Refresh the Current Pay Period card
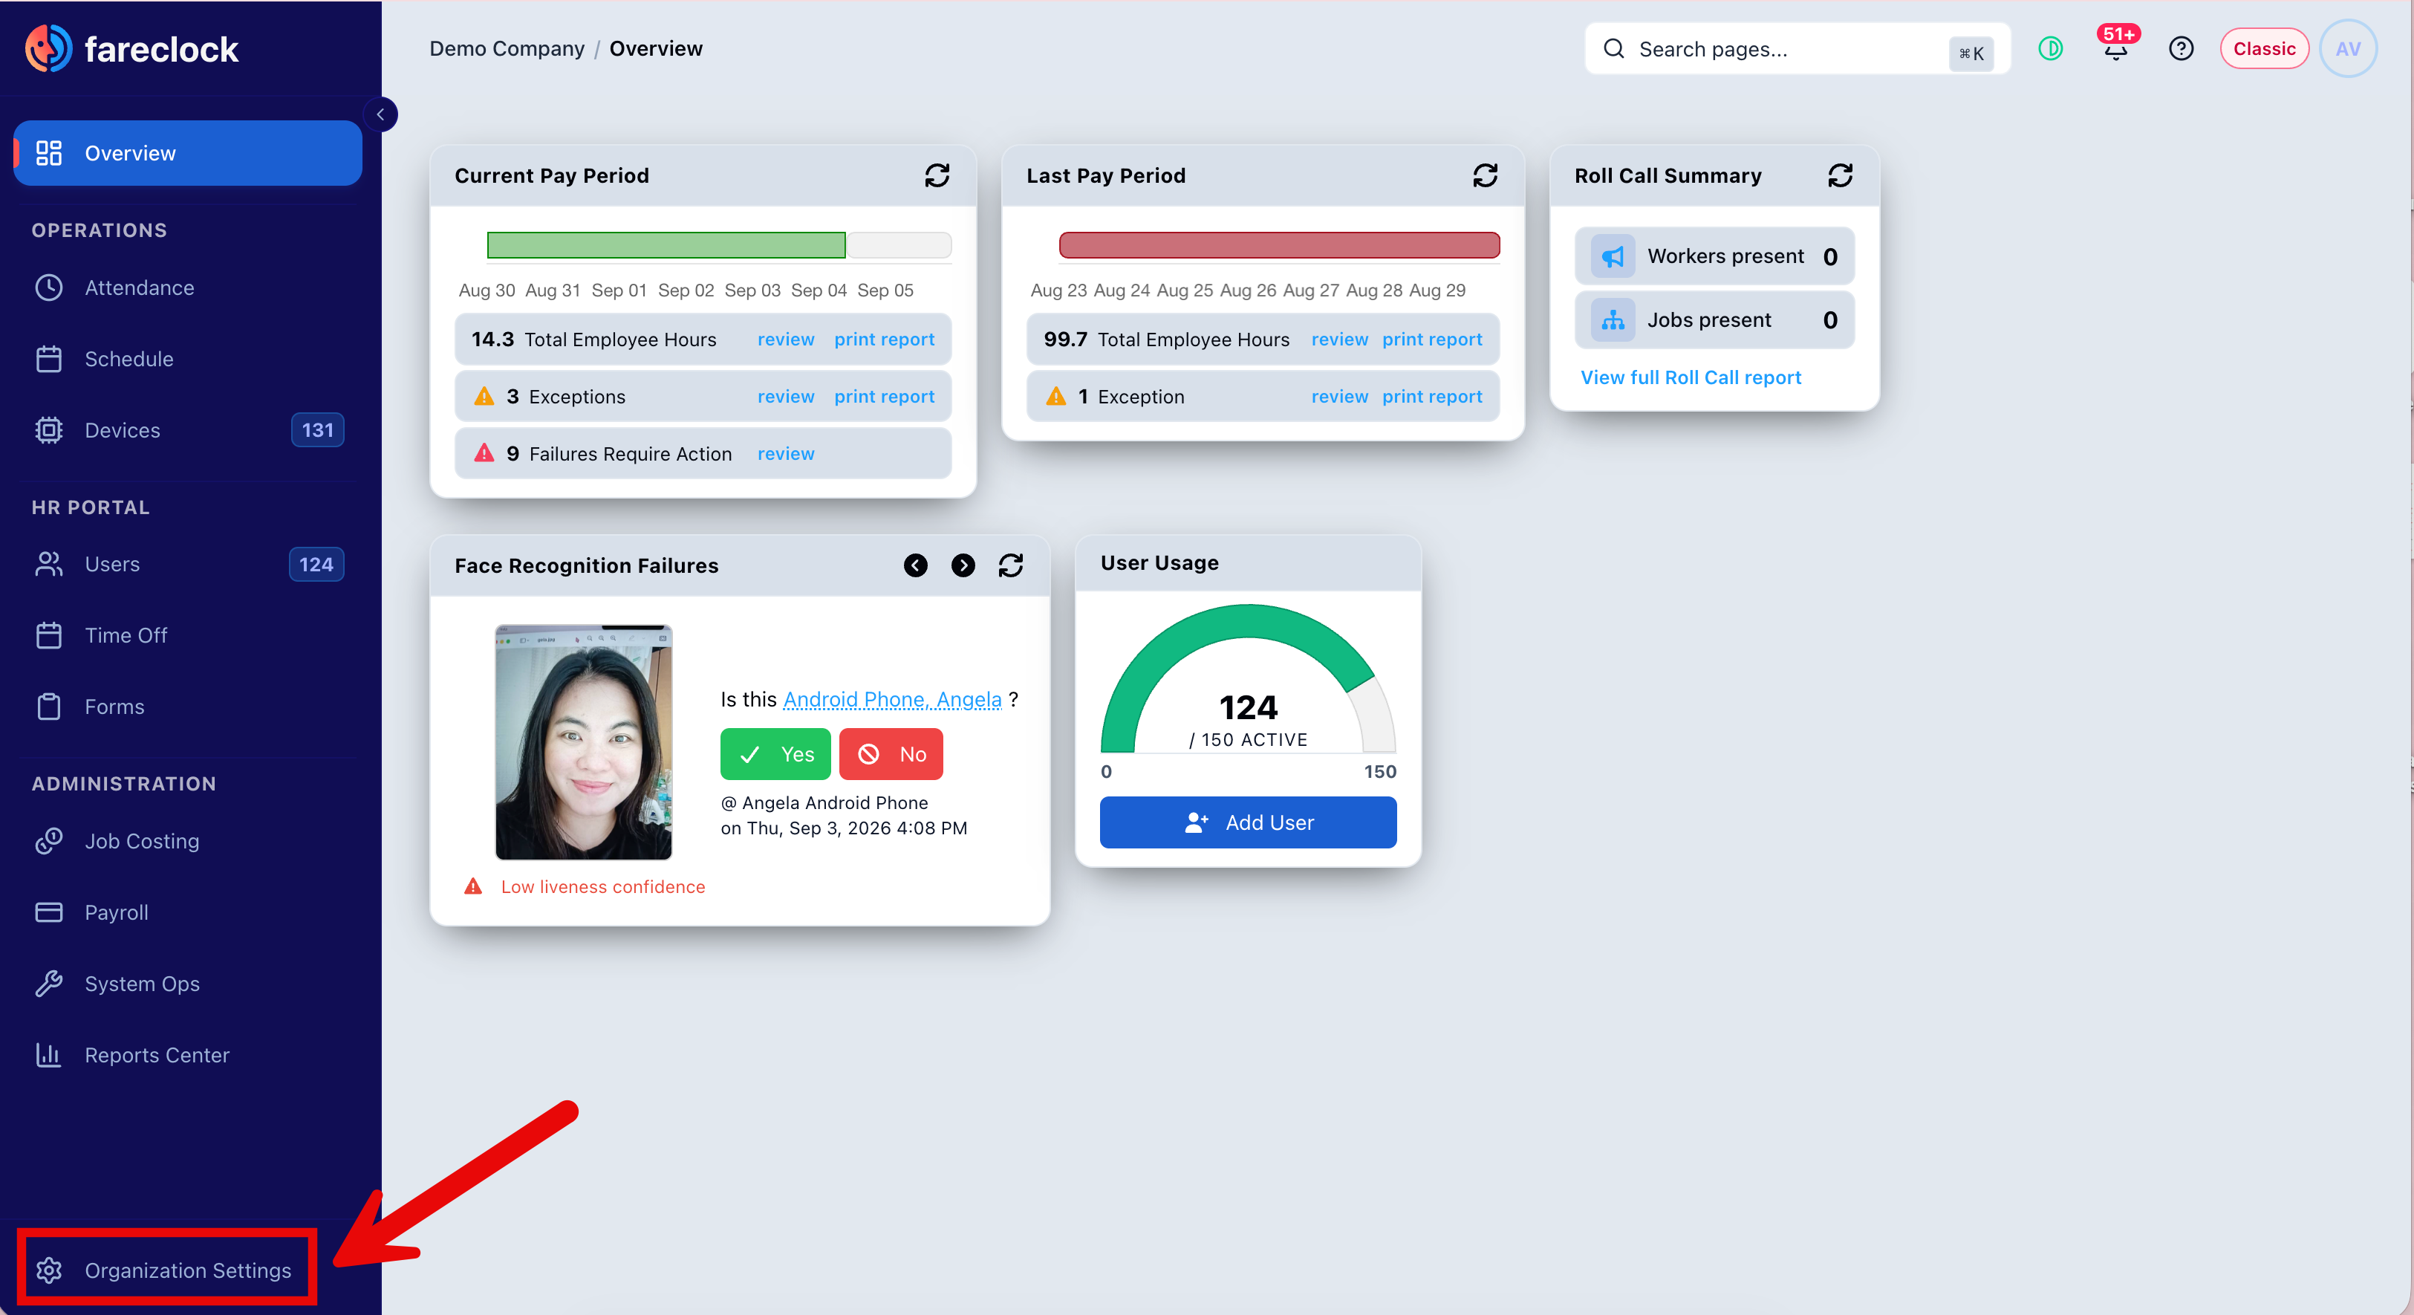 tap(937, 175)
